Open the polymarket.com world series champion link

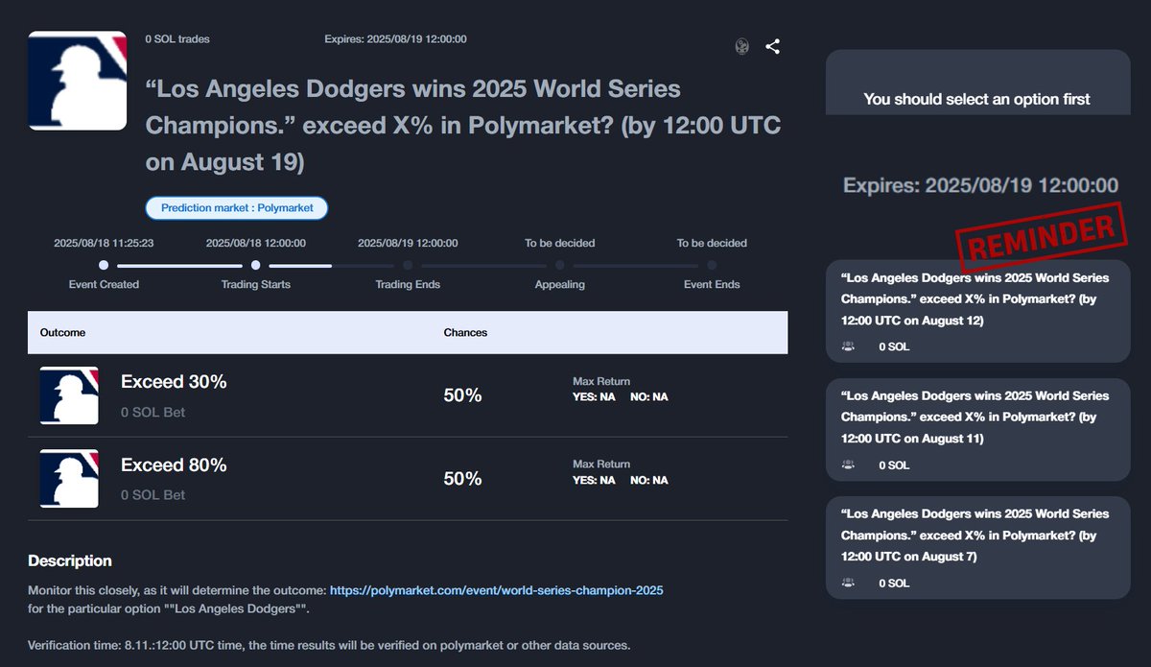click(x=496, y=590)
